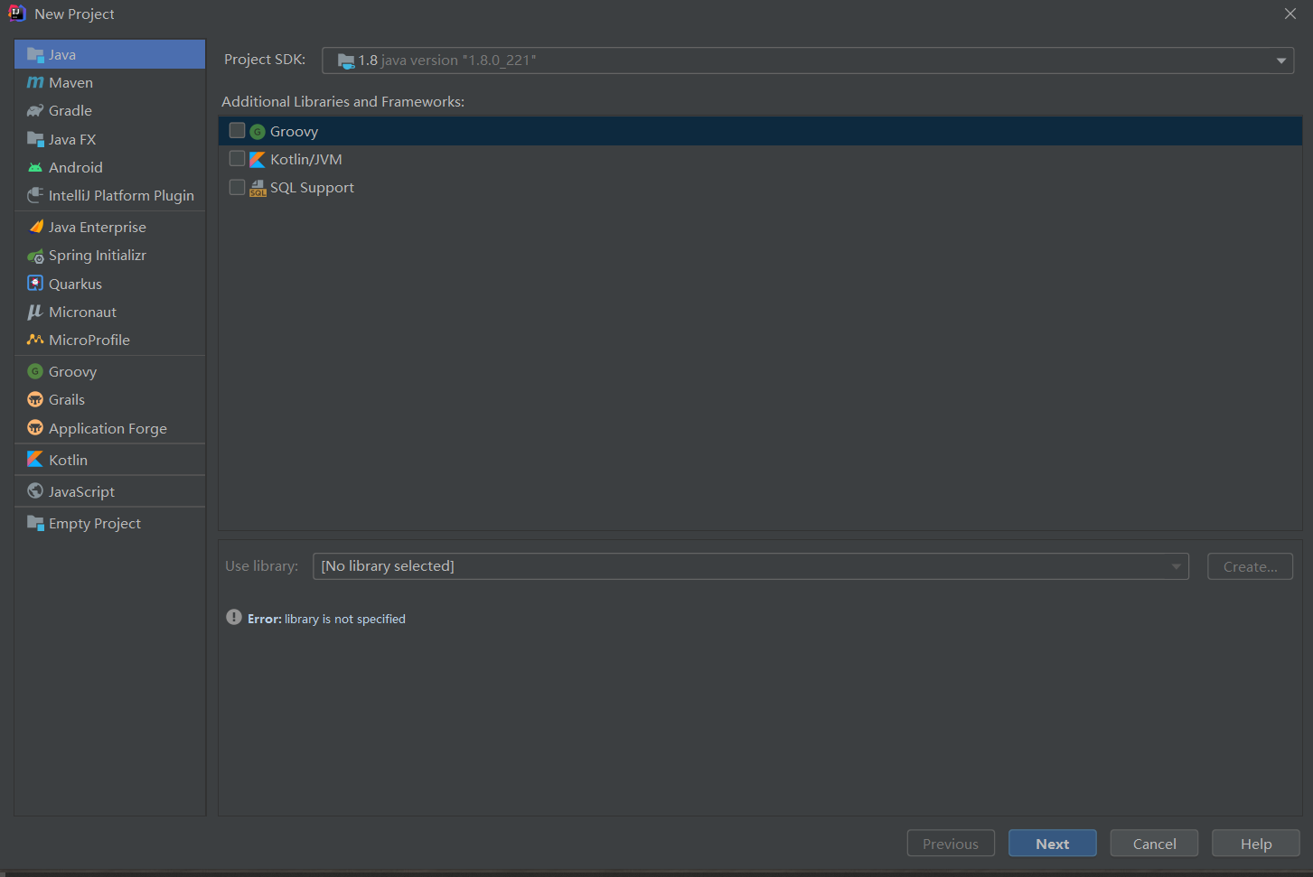Click the Groovy library icon in the frameworks list
The width and height of the screenshot is (1313, 877).
pyautogui.click(x=258, y=132)
